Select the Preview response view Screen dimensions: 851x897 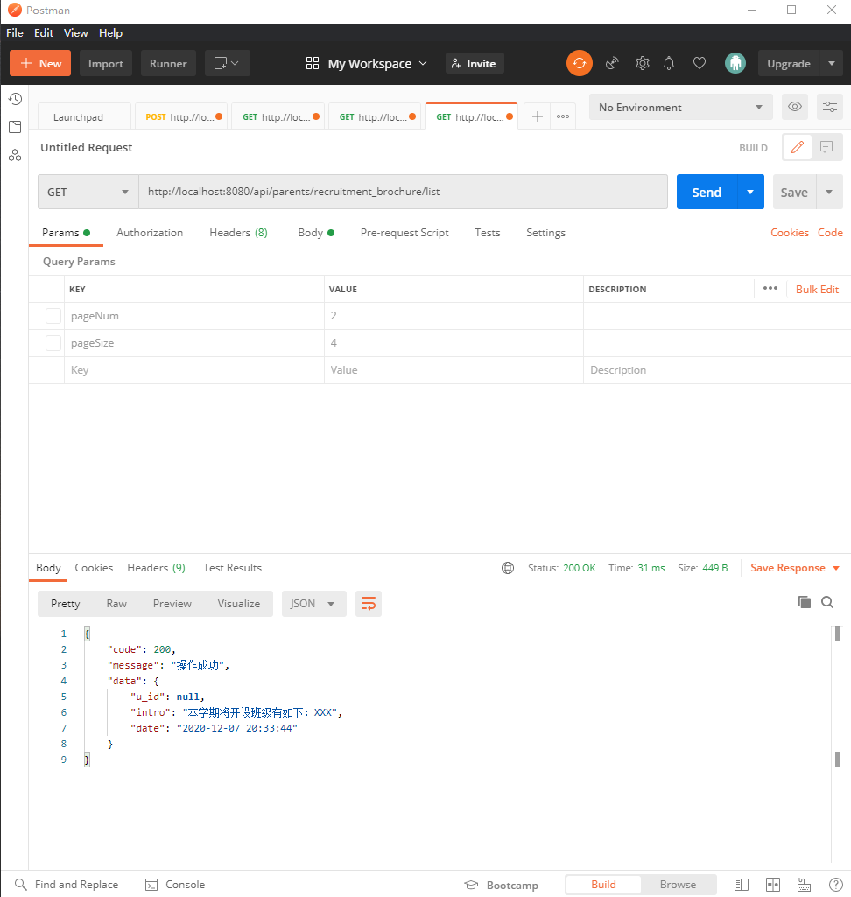[x=172, y=604]
